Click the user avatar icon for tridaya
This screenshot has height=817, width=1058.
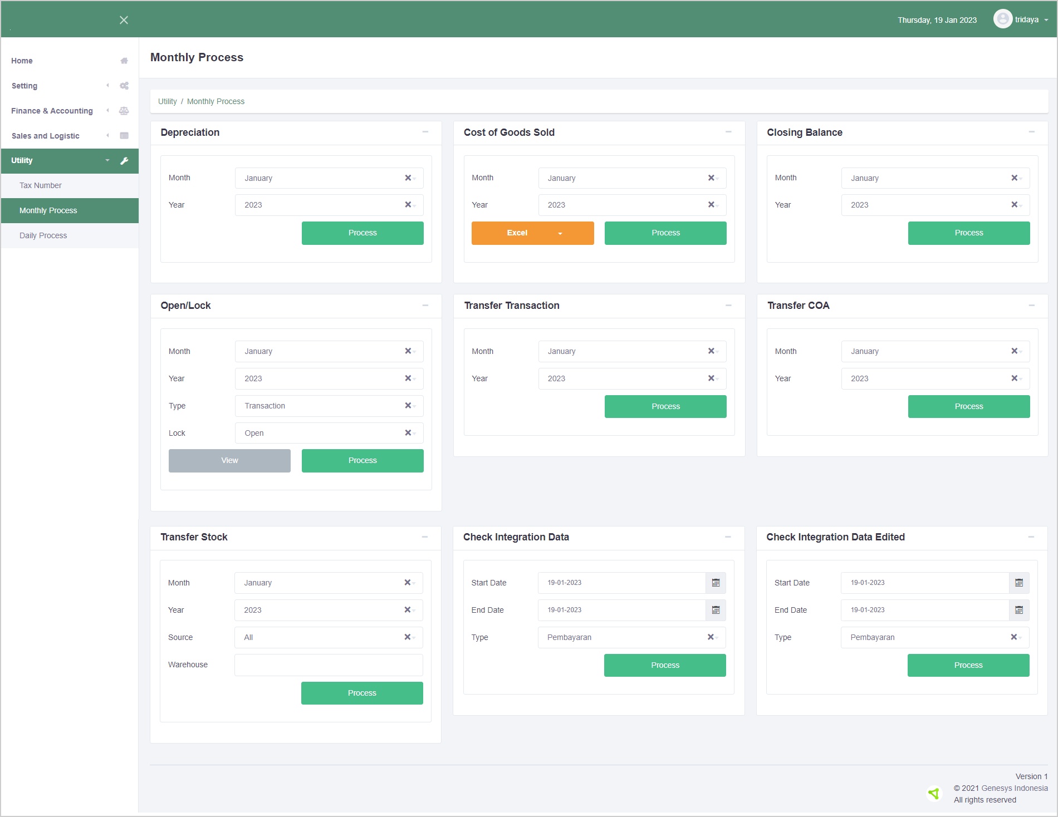point(1002,19)
